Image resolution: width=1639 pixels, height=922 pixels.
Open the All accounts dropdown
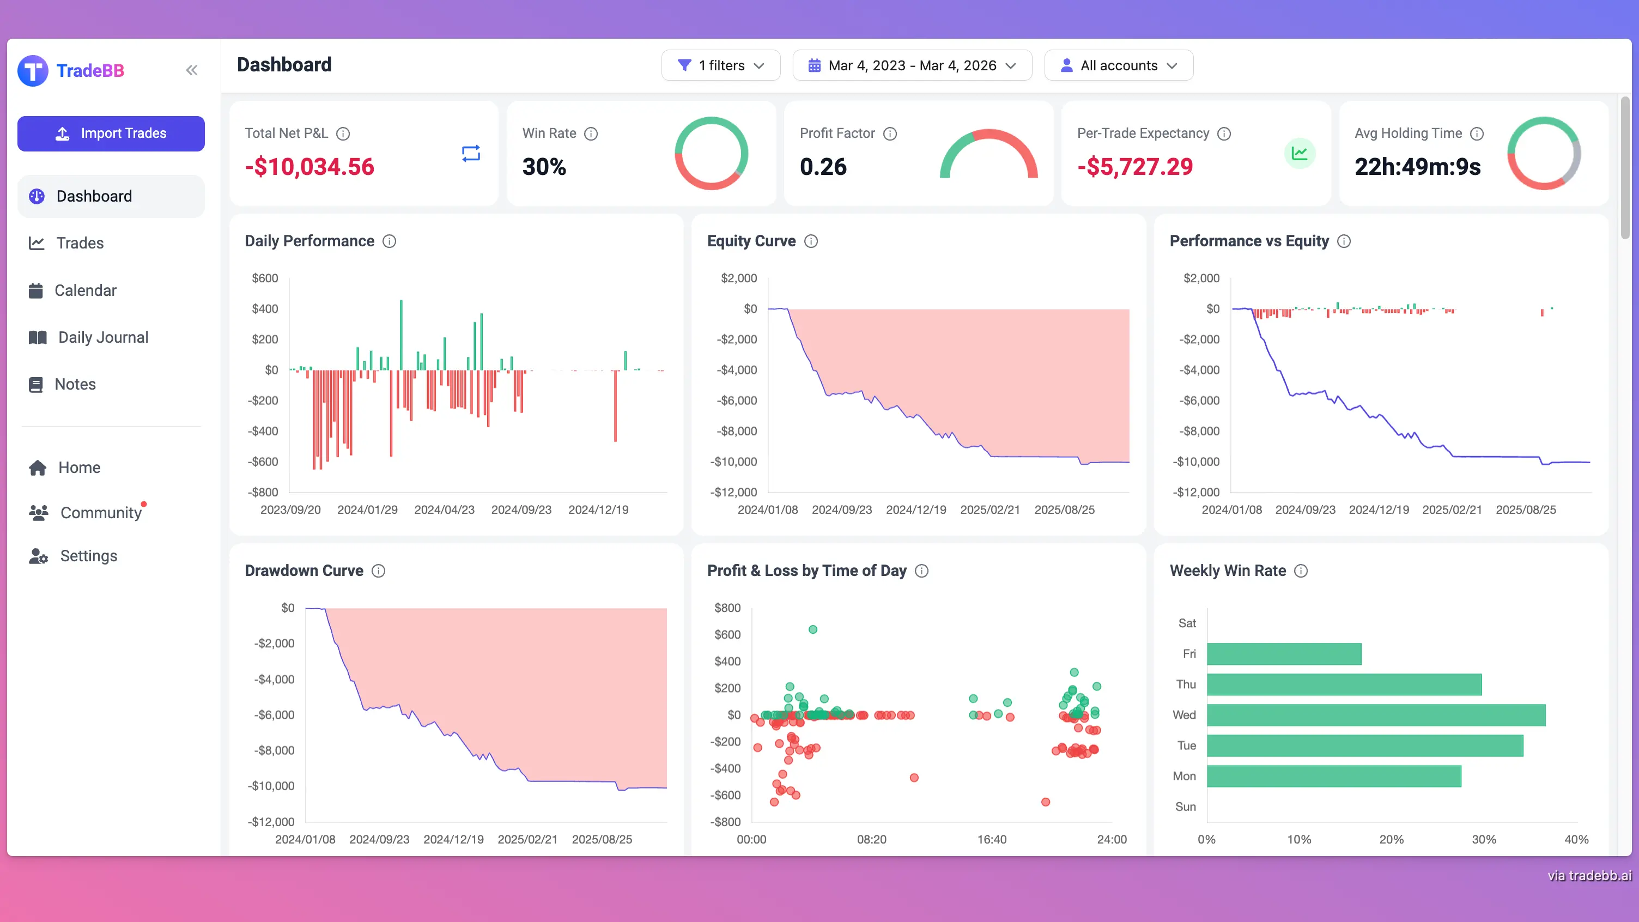coord(1119,65)
